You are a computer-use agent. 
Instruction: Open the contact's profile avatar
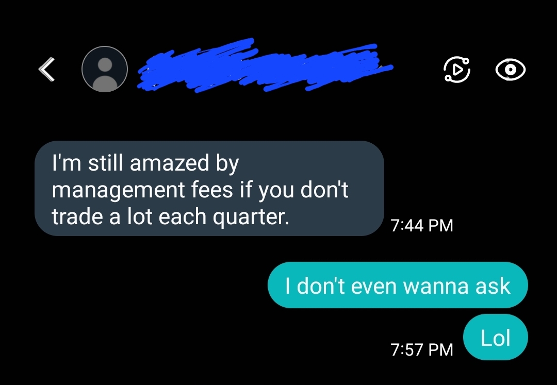click(x=104, y=69)
